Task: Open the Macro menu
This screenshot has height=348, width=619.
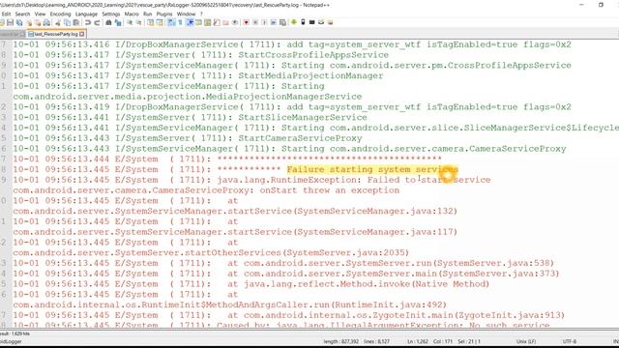Action: click(132, 14)
